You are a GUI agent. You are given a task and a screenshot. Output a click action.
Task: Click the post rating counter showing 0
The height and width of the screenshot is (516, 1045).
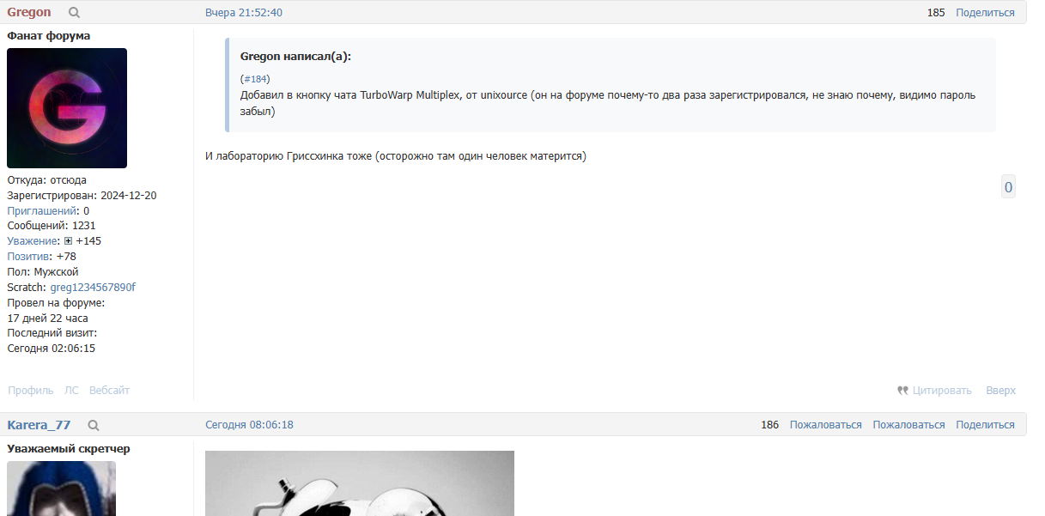tap(1008, 187)
